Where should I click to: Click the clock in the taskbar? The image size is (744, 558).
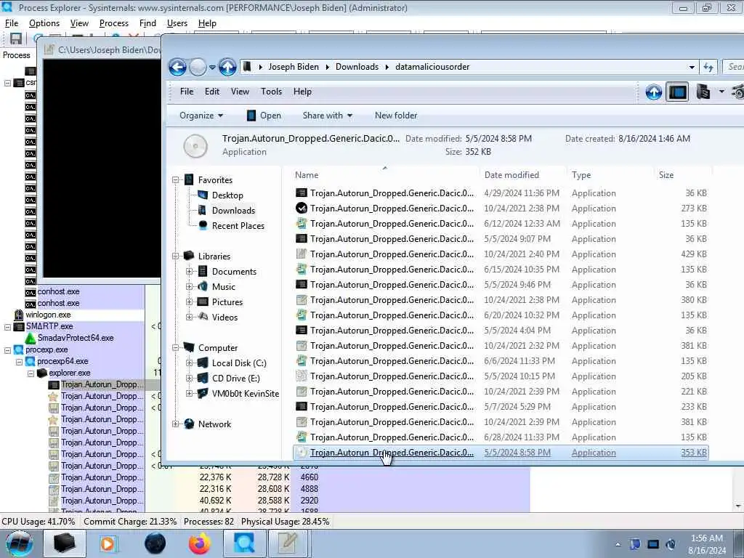707,544
